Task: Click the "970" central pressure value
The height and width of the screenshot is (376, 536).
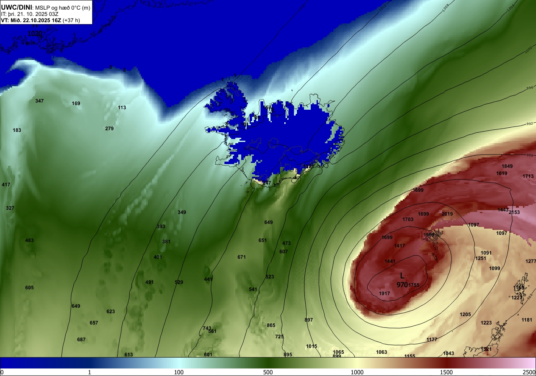Action: click(402, 284)
